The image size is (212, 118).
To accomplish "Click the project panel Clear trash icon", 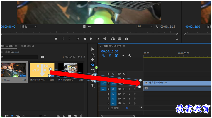I will [81, 116].
